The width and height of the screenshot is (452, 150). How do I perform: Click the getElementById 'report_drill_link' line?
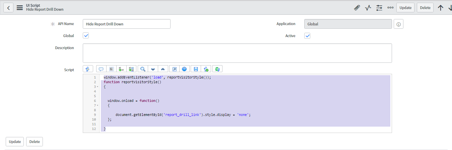183,115
